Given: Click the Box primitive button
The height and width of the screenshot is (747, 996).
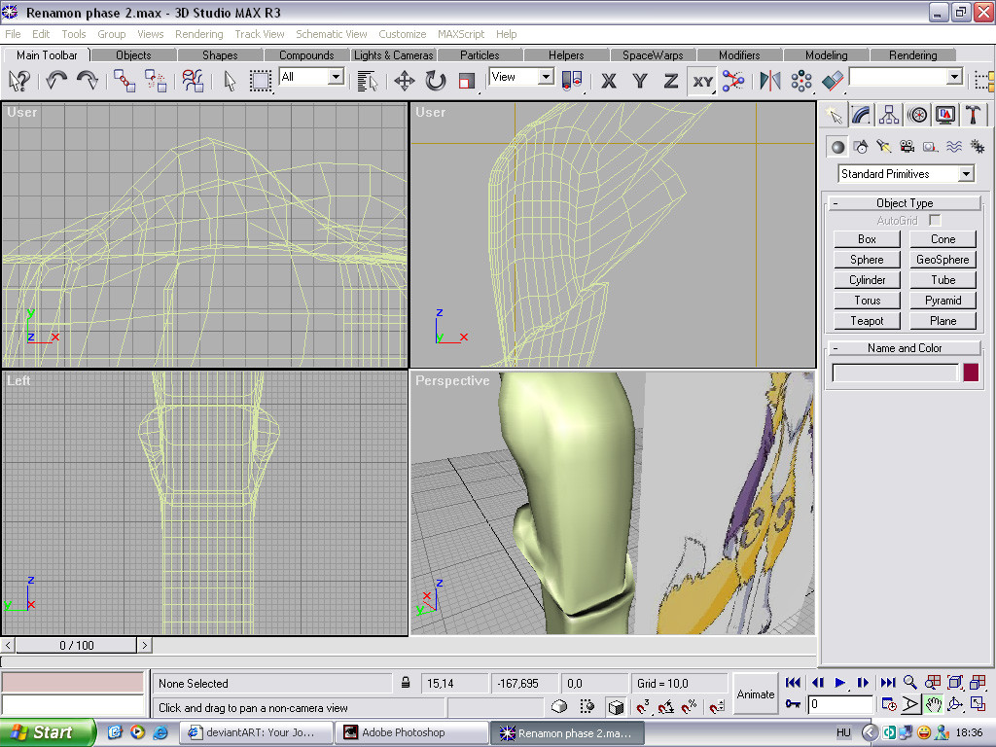Looking at the screenshot, I should click(x=867, y=239).
